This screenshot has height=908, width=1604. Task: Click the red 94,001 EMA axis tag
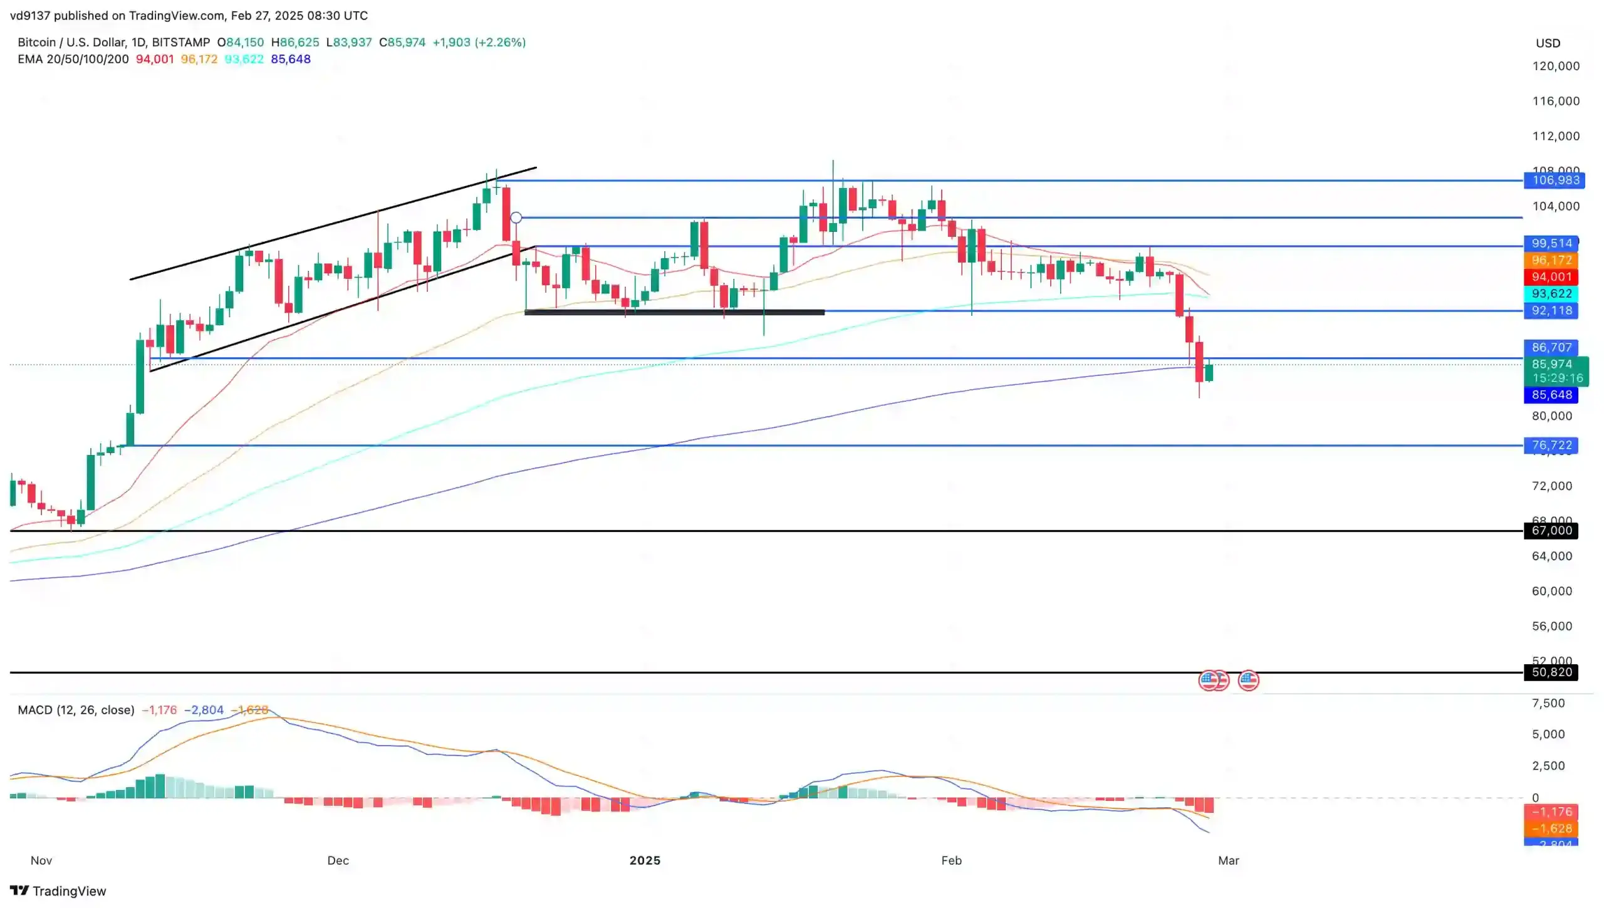(x=1551, y=277)
